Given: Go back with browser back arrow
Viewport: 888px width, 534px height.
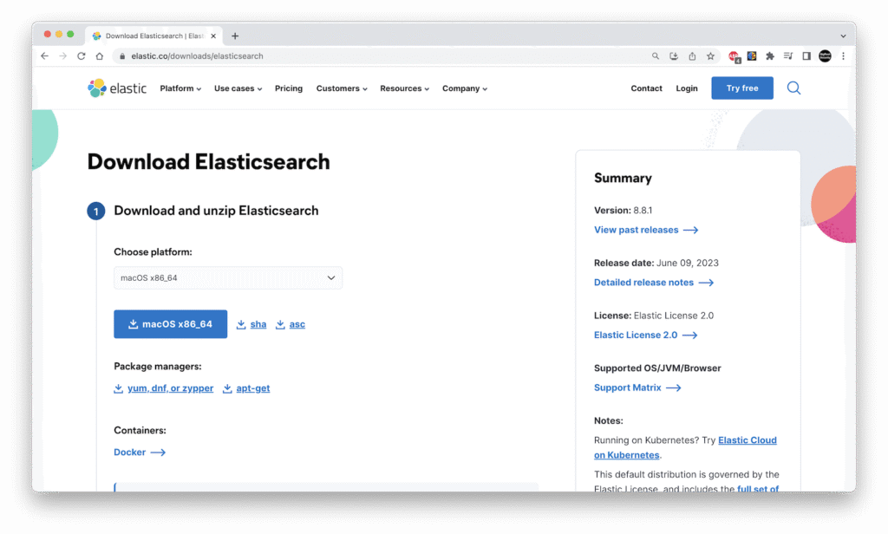Looking at the screenshot, I should coord(45,56).
